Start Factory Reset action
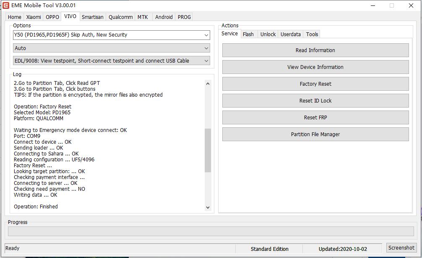The height and width of the screenshot is (258, 422). pos(315,84)
